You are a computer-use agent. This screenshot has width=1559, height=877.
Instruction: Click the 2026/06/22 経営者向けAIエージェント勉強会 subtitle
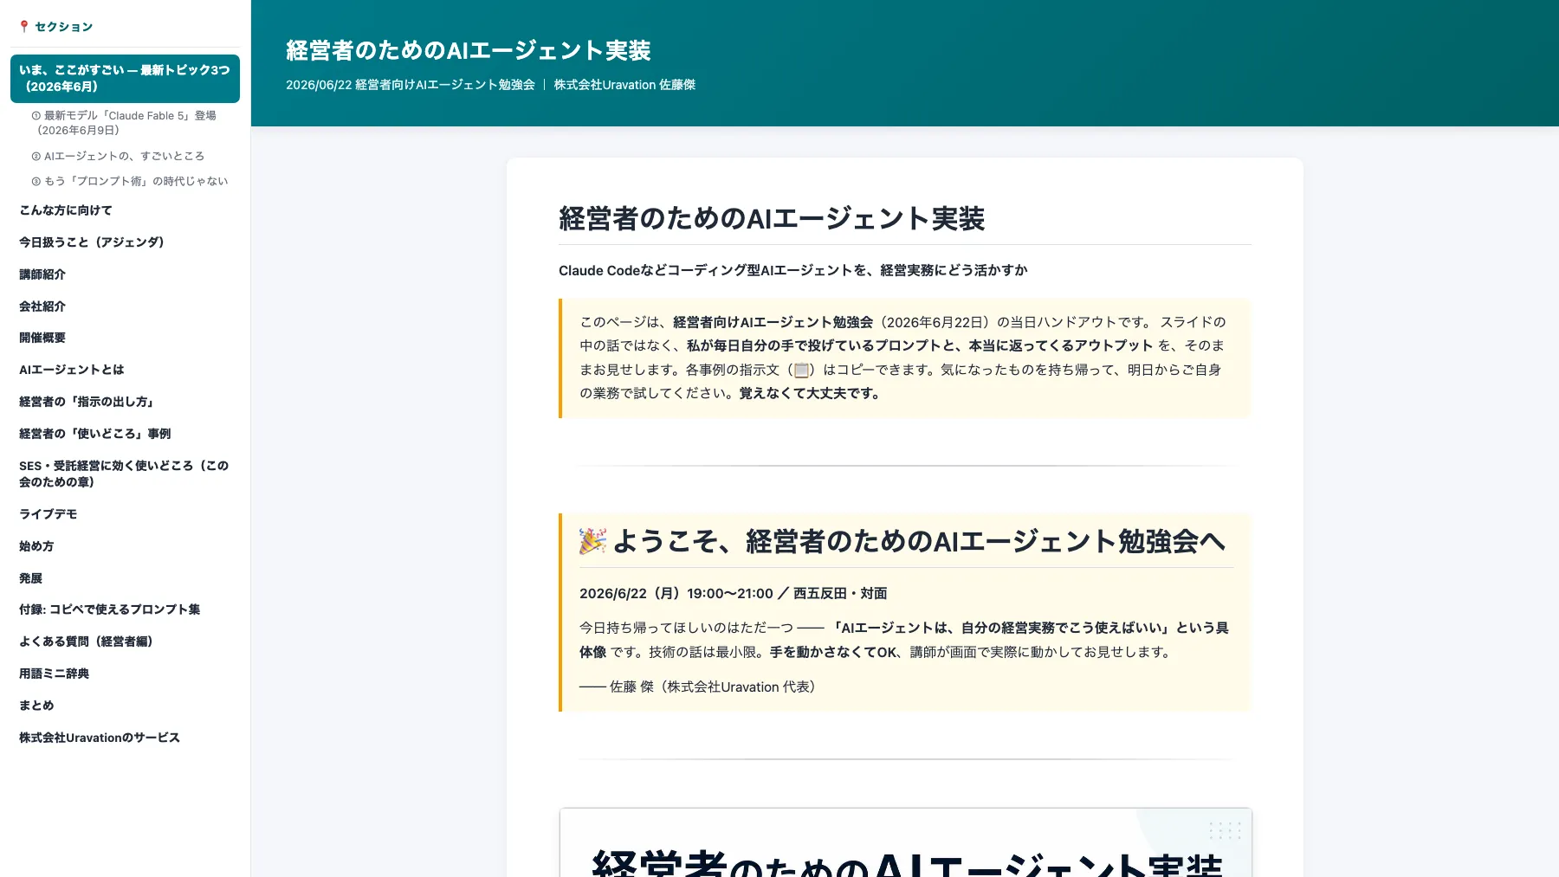pyautogui.click(x=411, y=85)
